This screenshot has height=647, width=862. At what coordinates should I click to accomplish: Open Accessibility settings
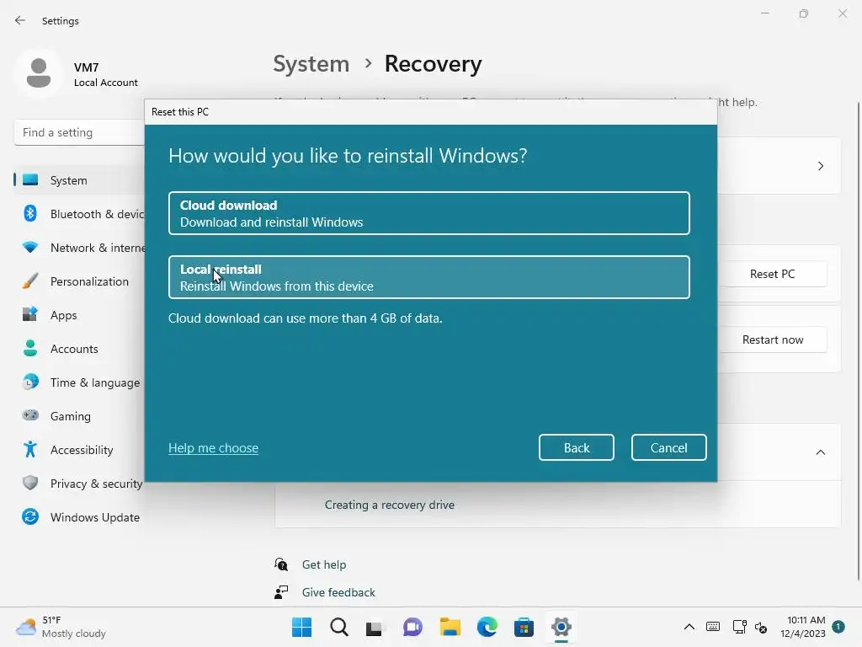point(80,450)
